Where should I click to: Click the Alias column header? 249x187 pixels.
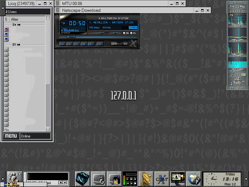click(x=27, y=19)
